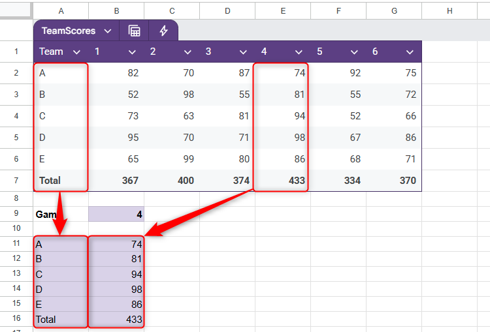Viewport: 490px width, 332px height.
Task: Click the lightning bolt icon in table tab
Action: (x=163, y=31)
